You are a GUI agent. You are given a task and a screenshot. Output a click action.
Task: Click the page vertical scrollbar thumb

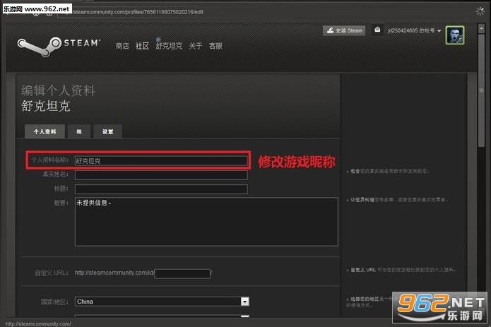point(481,90)
